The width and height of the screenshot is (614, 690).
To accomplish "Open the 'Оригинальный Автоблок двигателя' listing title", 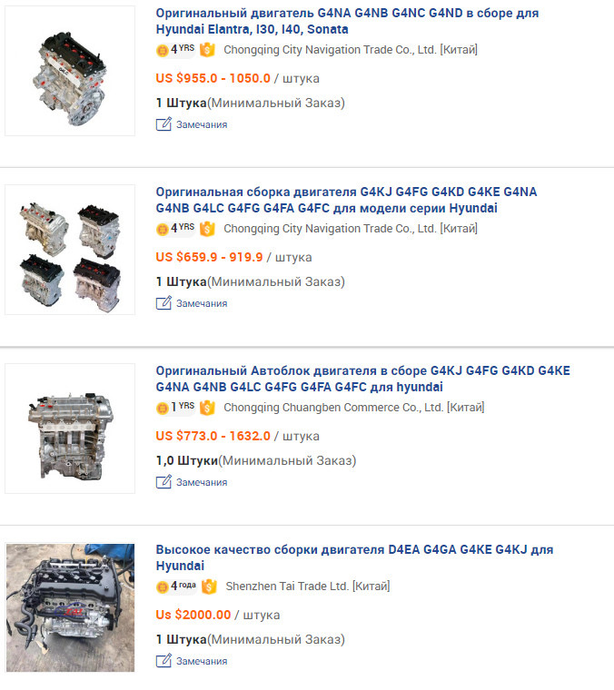I will pyautogui.click(x=362, y=379).
